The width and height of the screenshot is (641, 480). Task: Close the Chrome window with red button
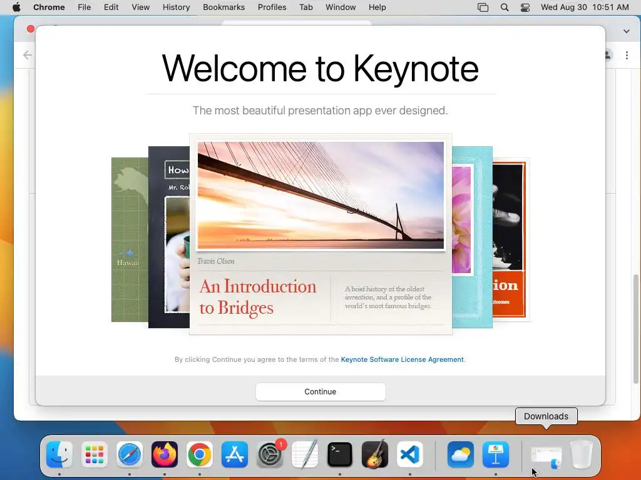point(30,29)
